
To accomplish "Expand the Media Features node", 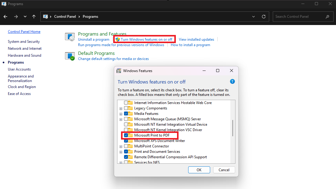I will (x=121, y=114).
